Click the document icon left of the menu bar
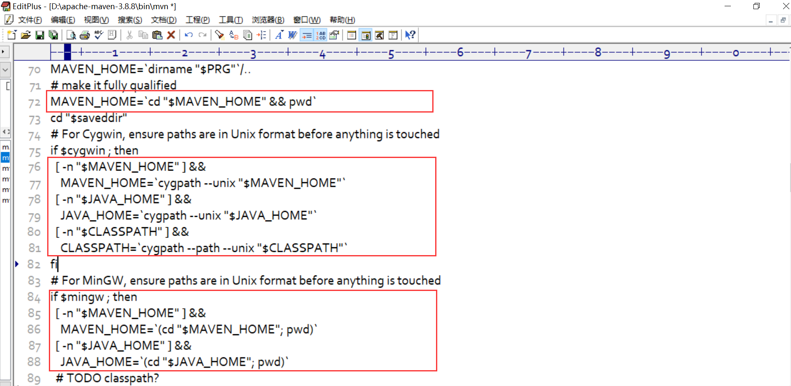This screenshot has width=791, height=386. click(8, 20)
